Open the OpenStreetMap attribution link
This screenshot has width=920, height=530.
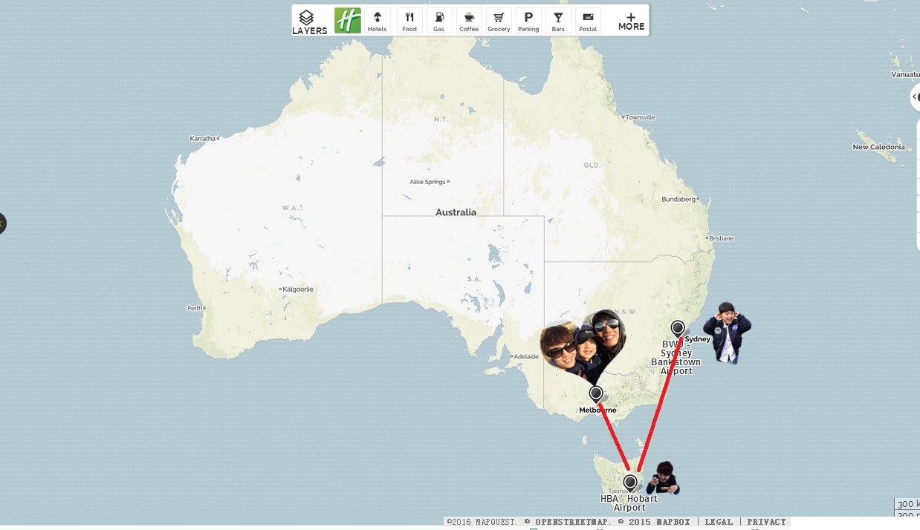[x=573, y=522]
